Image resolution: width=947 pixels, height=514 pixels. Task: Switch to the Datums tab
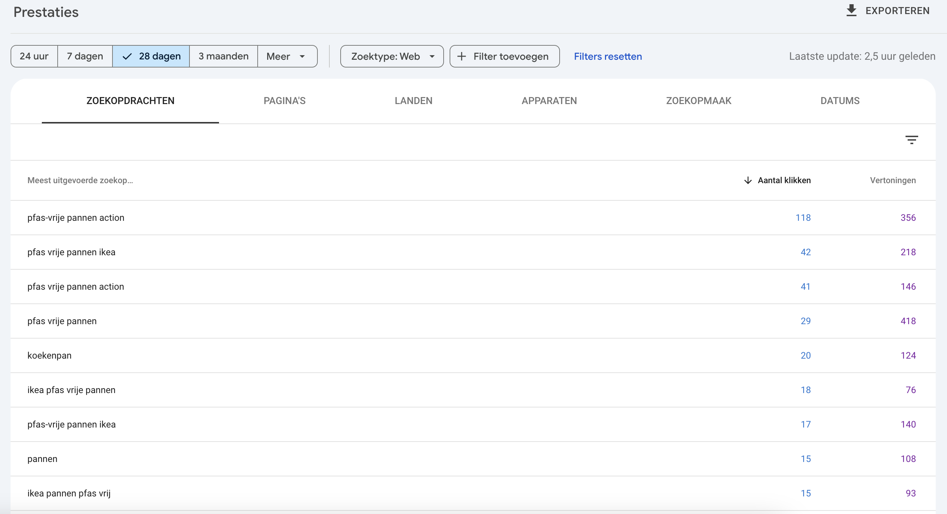[840, 101]
